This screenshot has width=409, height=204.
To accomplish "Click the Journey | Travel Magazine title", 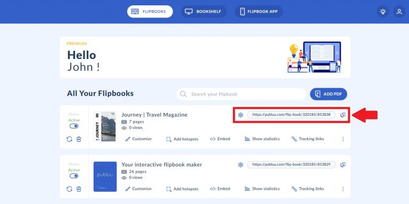I will click(x=154, y=115).
